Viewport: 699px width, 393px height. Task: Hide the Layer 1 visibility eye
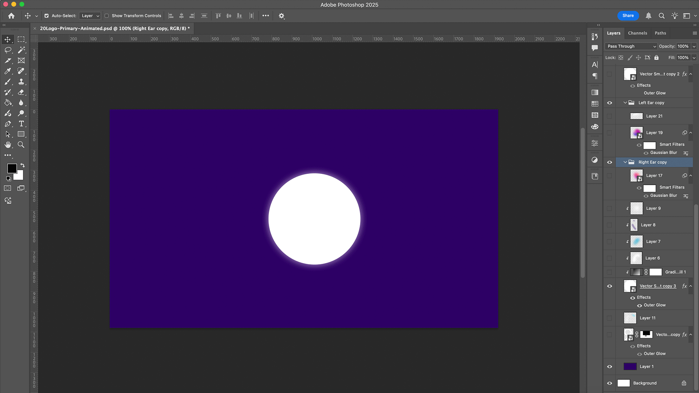pos(609,366)
